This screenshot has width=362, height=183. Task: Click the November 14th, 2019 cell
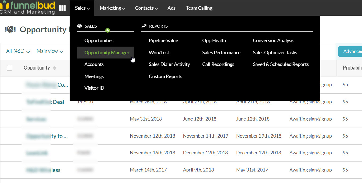(x=205, y=136)
